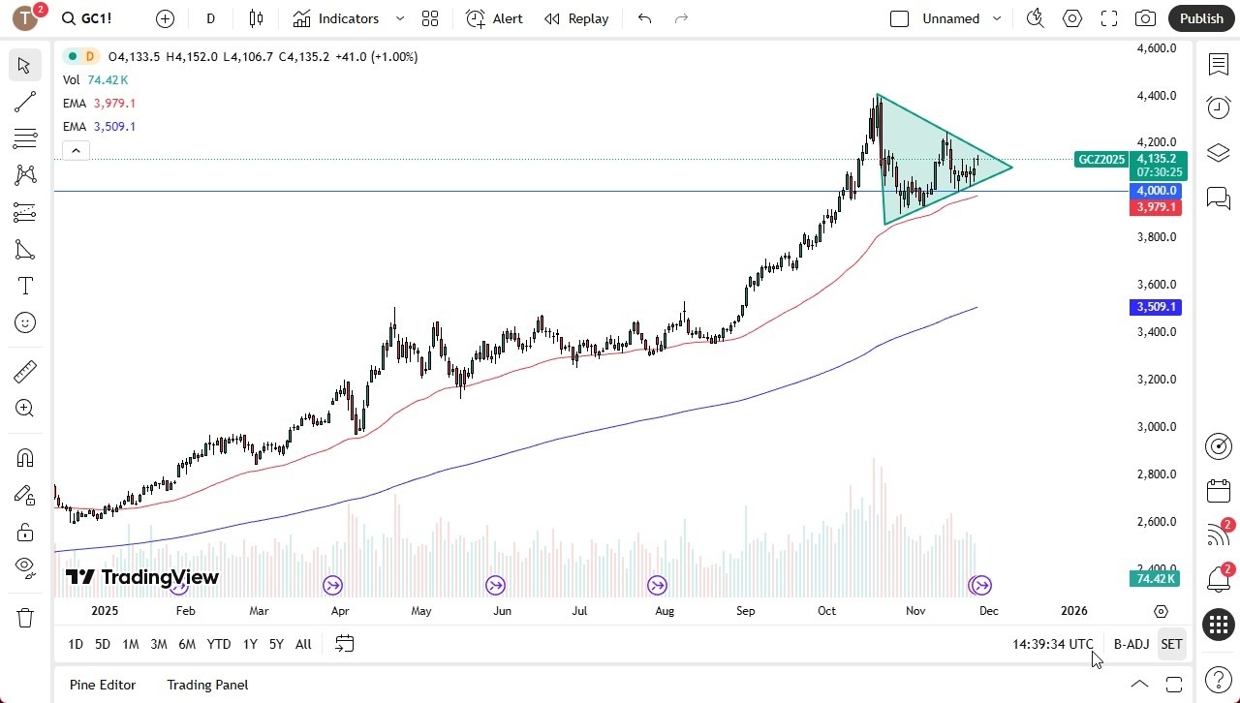This screenshot has height=703, width=1240.
Task: Lock all drawings with the padlock icon
Action: [25, 532]
